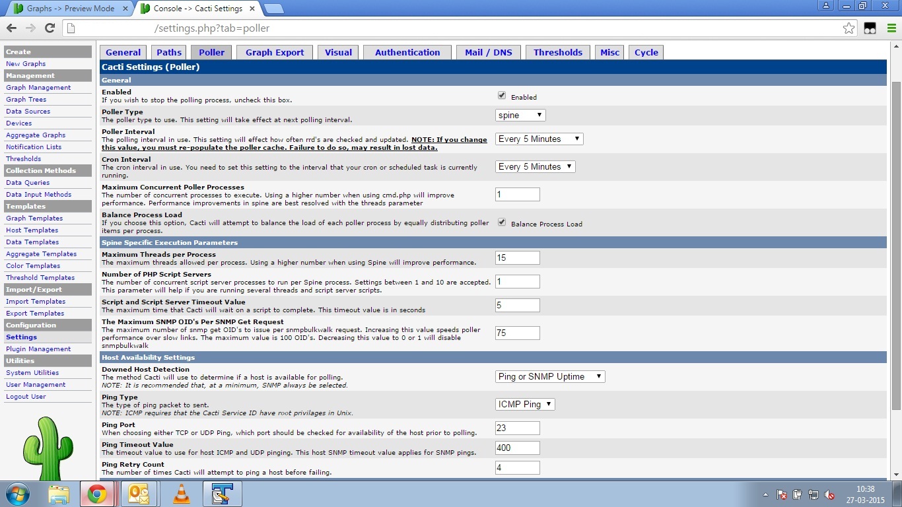Switch to the General settings tab
Viewport: 902px width, 507px height.
click(123, 53)
